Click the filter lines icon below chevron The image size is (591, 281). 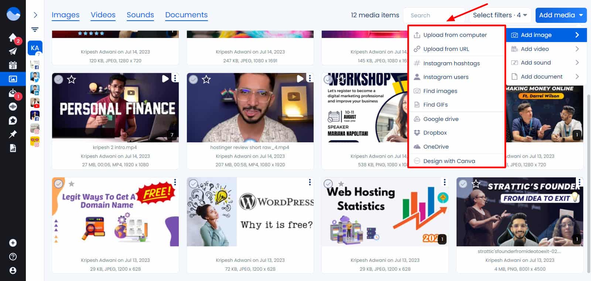35,30
